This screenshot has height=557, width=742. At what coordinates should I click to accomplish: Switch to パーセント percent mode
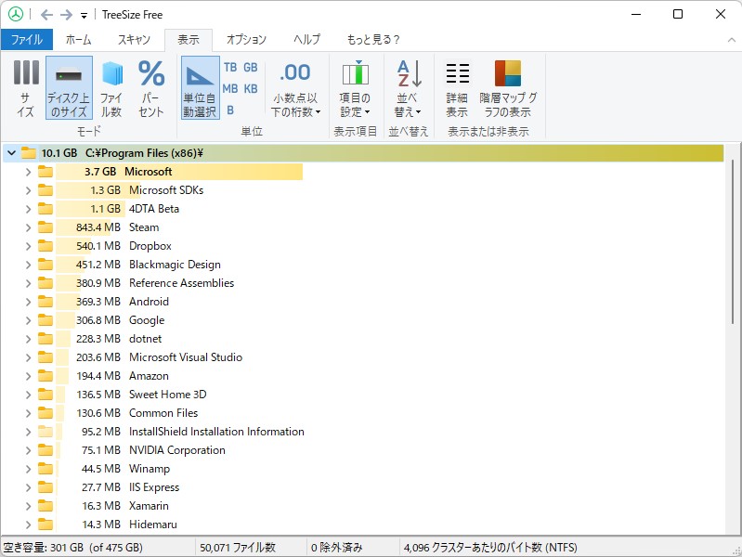[151, 88]
